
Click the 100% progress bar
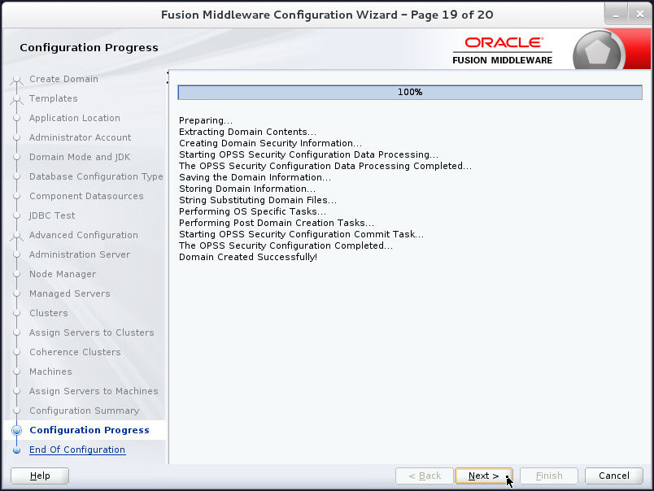(x=410, y=92)
